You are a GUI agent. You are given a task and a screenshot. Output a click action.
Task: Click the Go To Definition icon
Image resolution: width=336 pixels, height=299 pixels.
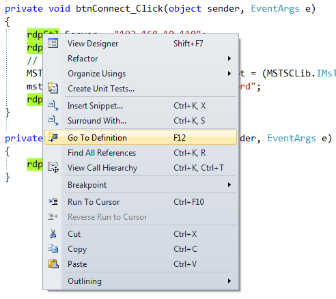[x=53, y=137]
